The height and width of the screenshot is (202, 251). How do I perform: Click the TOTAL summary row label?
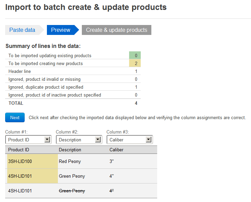click(x=16, y=103)
